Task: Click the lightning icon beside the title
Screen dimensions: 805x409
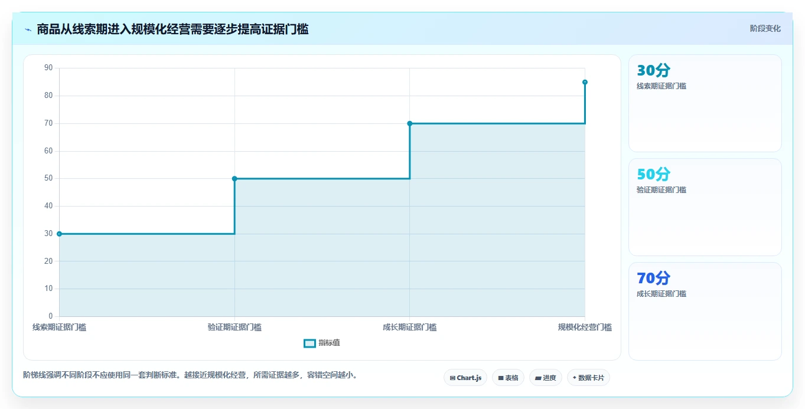Action: pyautogui.click(x=28, y=30)
